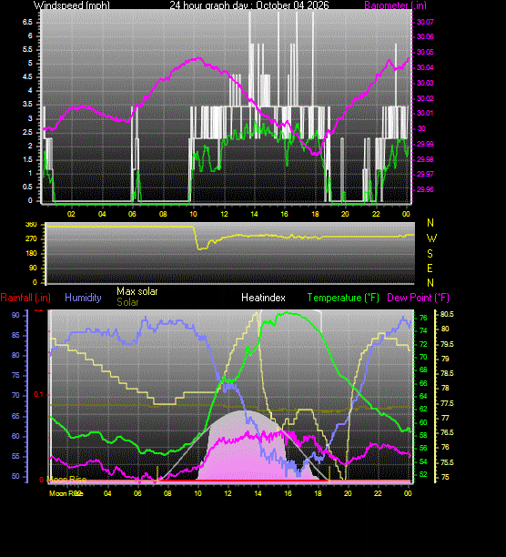
Task: Click 77.5 on the dew point axis
Action: pyautogui.click(x=447, y=403)
